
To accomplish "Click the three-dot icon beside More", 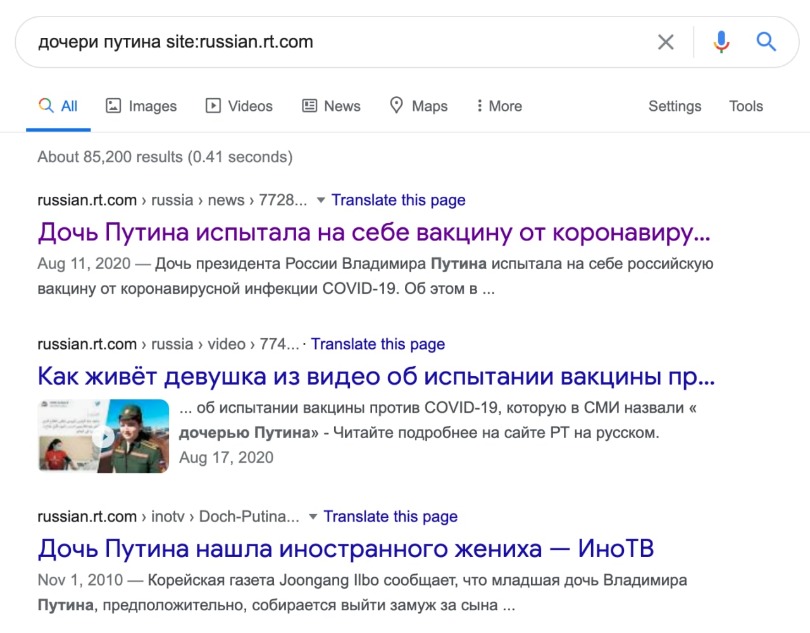I will [480, 106].
